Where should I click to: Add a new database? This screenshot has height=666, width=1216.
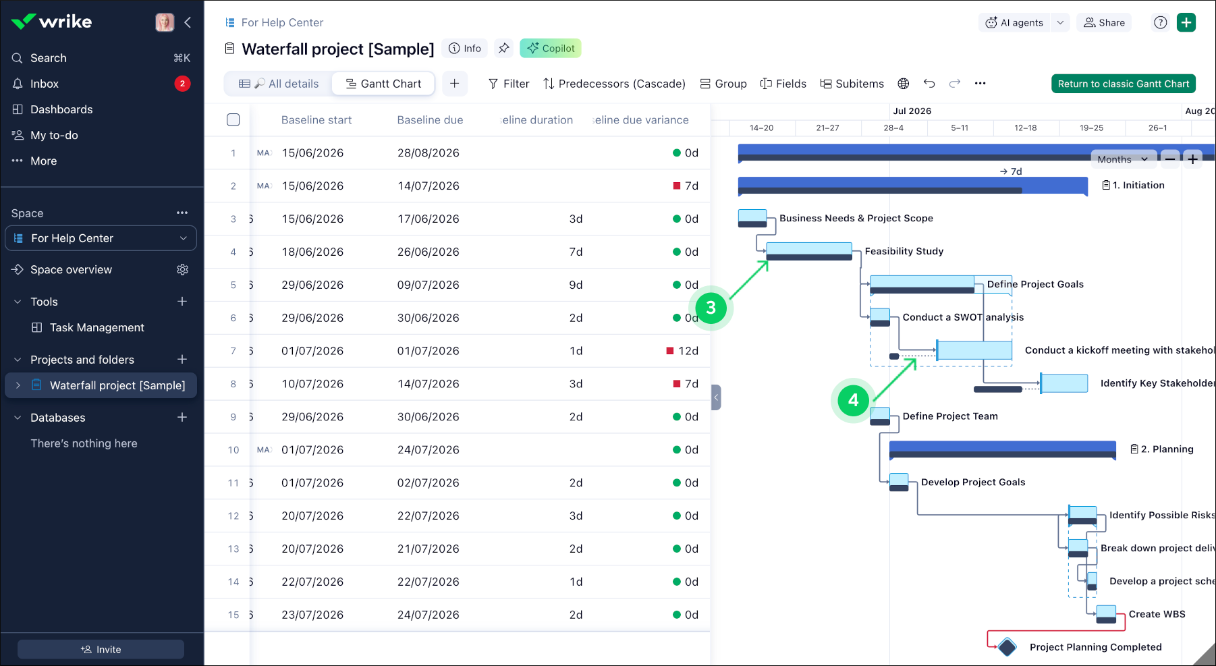click(182, 417)
